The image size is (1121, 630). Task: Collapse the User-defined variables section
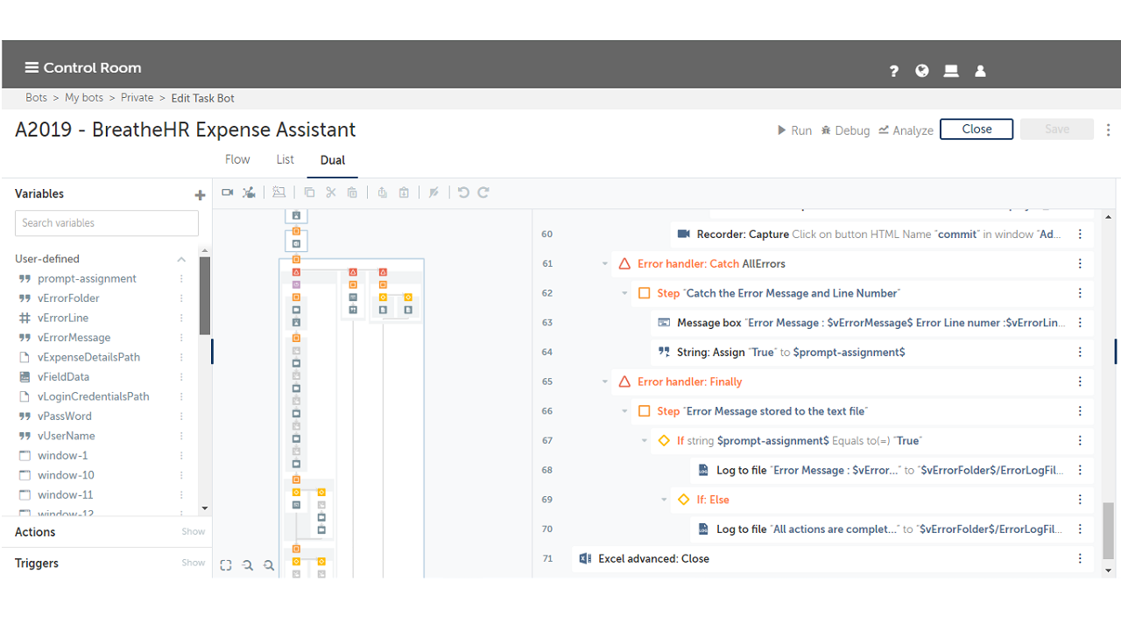point(181,259)
